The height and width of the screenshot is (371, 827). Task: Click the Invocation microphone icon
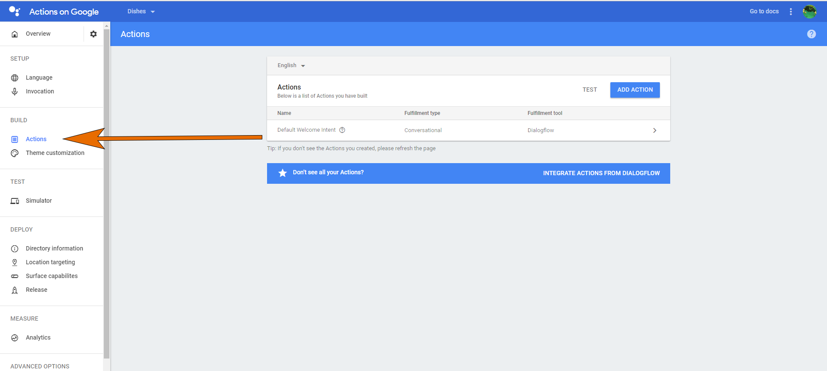click(x=15, y=92)
